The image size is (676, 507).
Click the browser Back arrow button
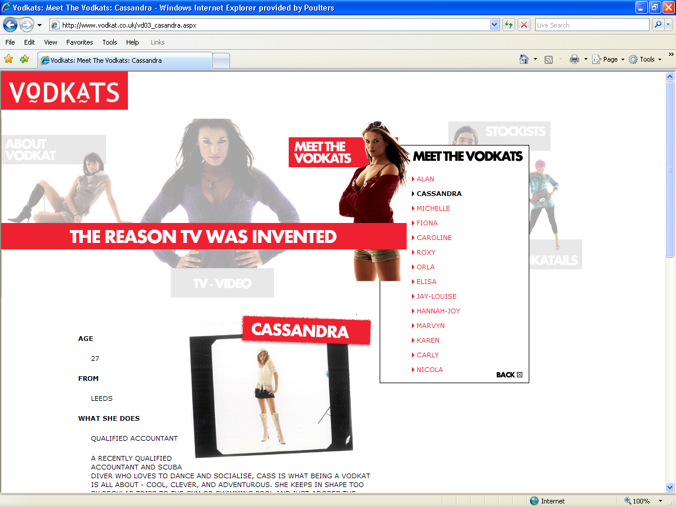[11, 25]
